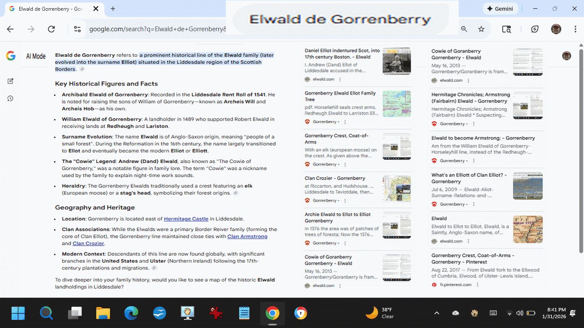Image resolution: width=584 pixels, height=328 pixels.
Task: Open AI Mode history clock icon
Action: (x=11, y=98)
